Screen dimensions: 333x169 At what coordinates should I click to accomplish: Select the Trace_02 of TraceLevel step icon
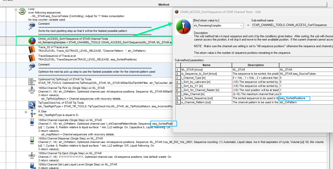click(x=32, y=49)
